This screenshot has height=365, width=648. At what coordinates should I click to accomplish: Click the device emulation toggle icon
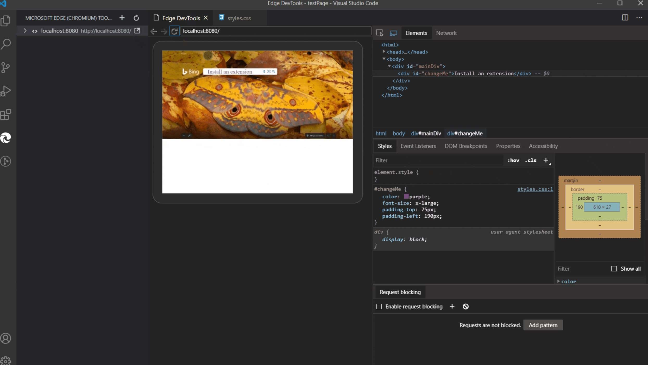click(393, 32)
